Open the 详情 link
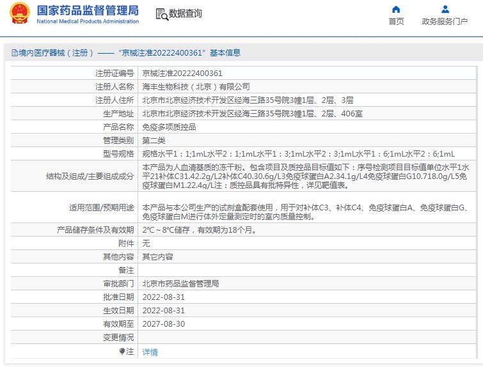Screen dimensions: 483x367 pos(150,352)
